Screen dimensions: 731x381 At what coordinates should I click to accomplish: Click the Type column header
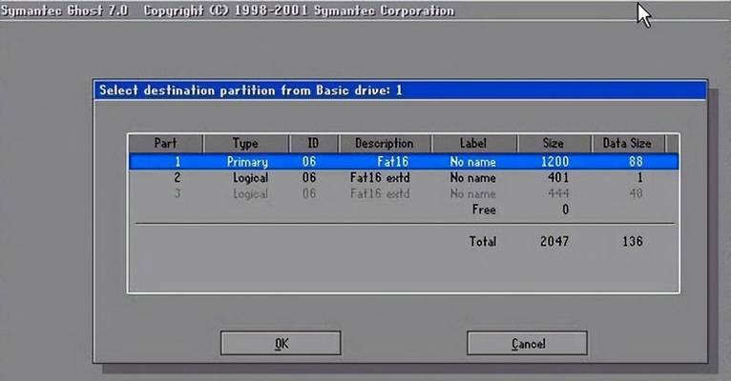click(245, 143)
